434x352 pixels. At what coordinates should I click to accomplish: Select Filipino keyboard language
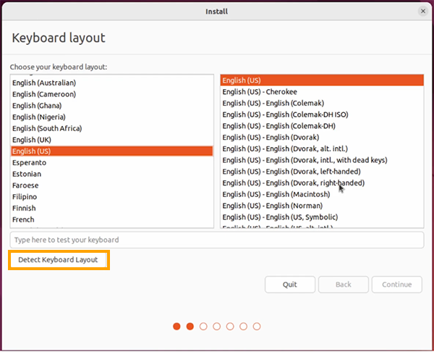pos(25,197)
